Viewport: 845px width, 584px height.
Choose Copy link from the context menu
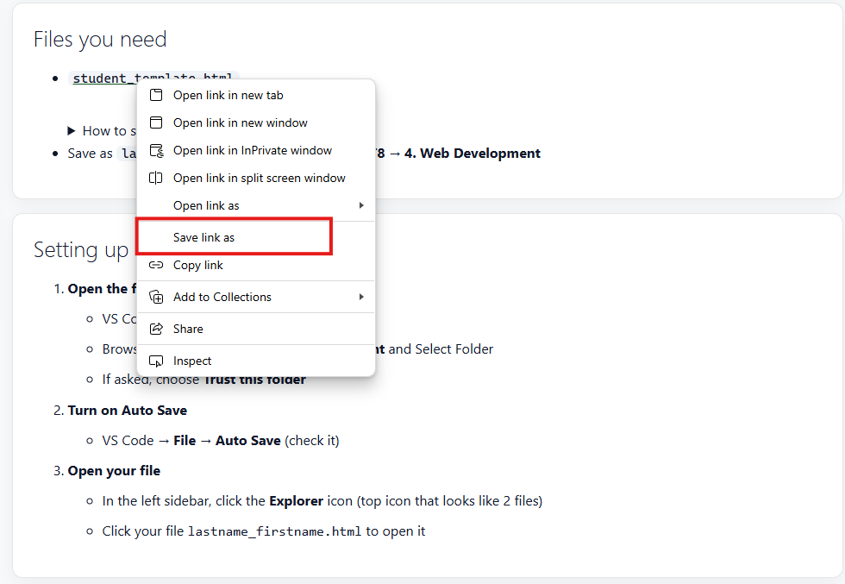coord(200,265)
